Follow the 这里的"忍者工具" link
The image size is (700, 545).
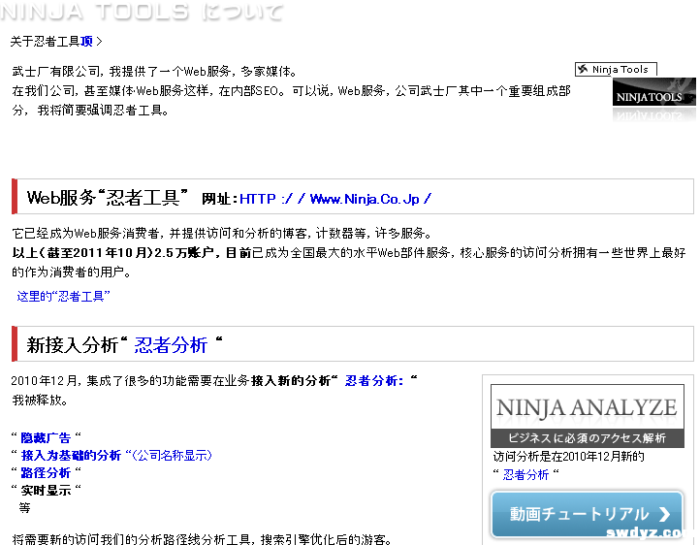coord(63,296)
